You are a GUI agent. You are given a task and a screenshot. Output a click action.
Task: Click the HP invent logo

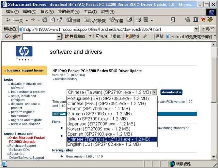tap(24, 53)
